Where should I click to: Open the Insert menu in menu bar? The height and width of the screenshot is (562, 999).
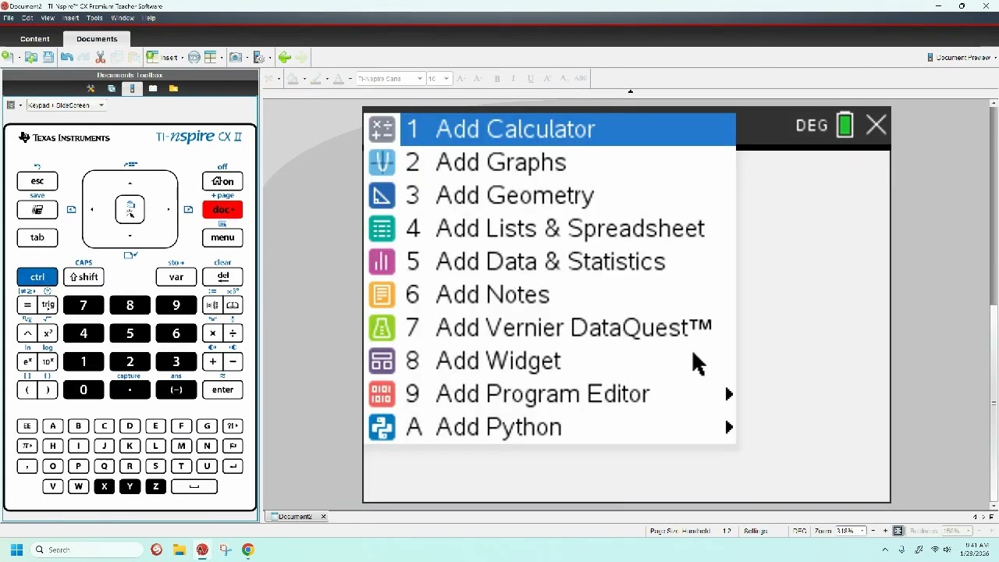pos(70,17)
